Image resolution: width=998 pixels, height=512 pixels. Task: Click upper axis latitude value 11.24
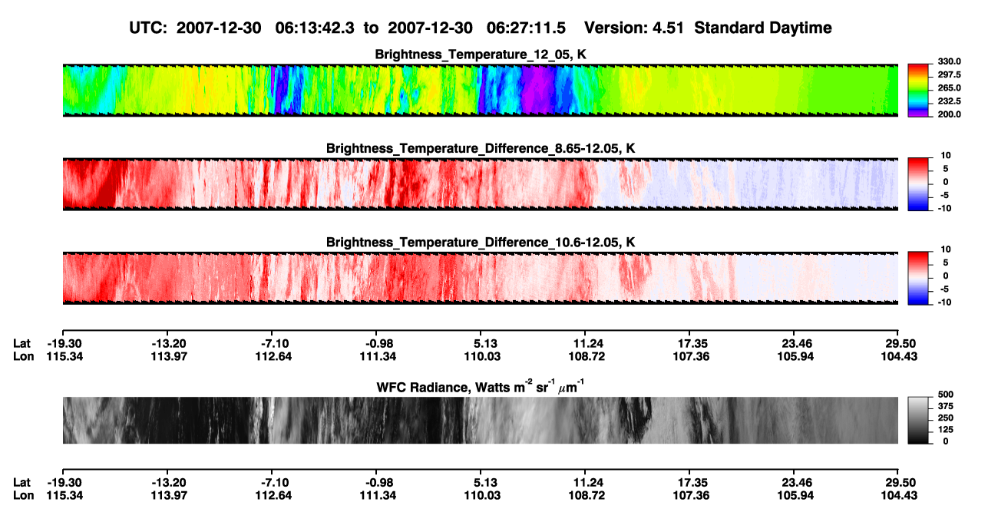[585, 344]
